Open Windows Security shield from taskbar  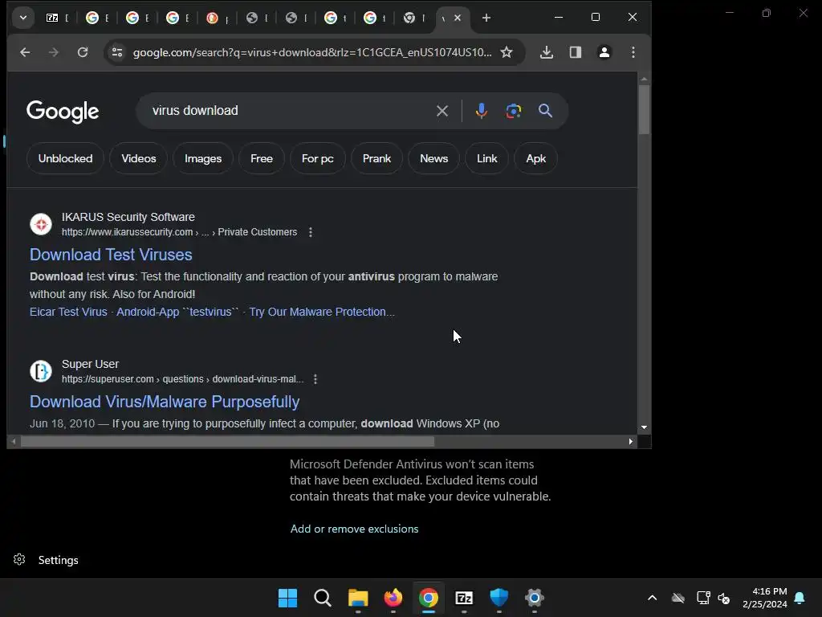click(499, 598)
